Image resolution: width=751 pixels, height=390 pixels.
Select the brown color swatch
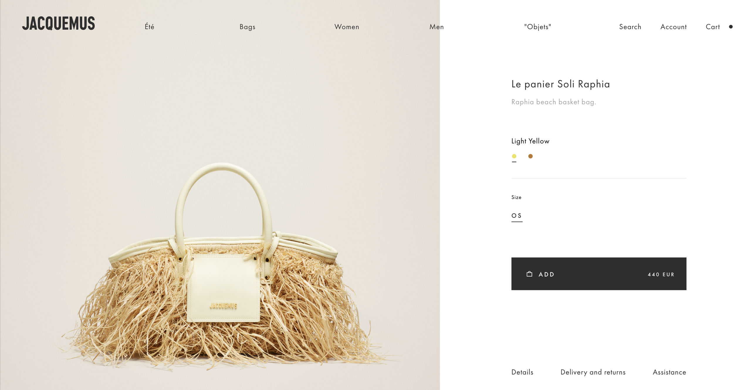pyautogui.click(x=530, y=156)
